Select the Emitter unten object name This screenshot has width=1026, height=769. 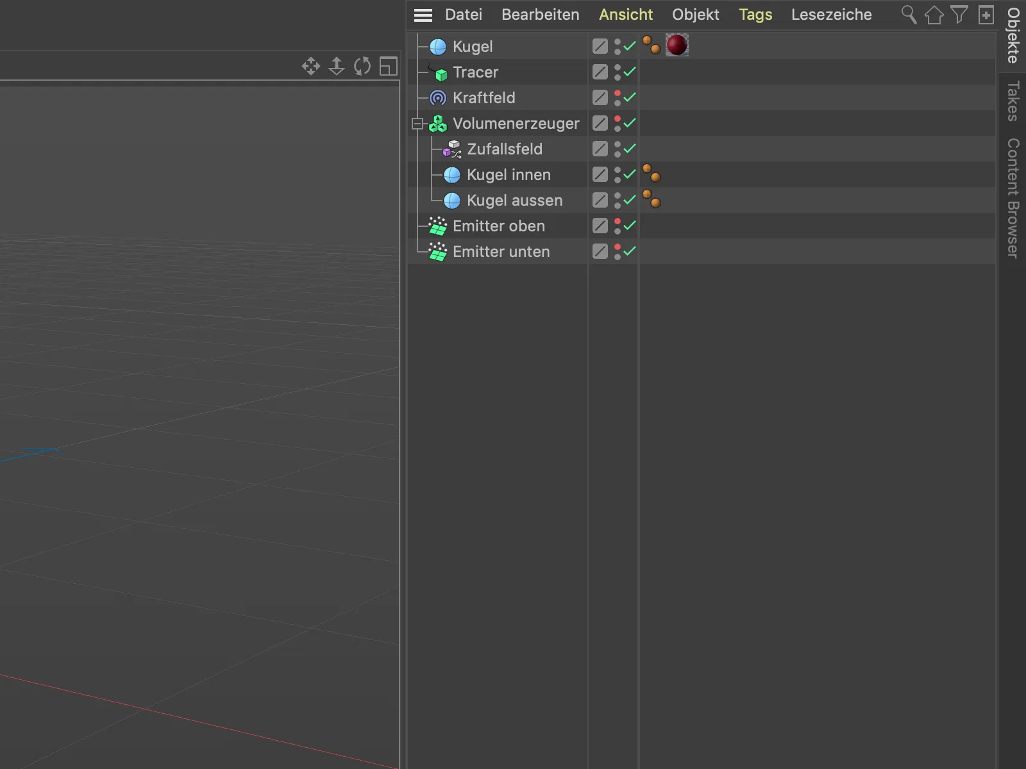pos(501,252)
